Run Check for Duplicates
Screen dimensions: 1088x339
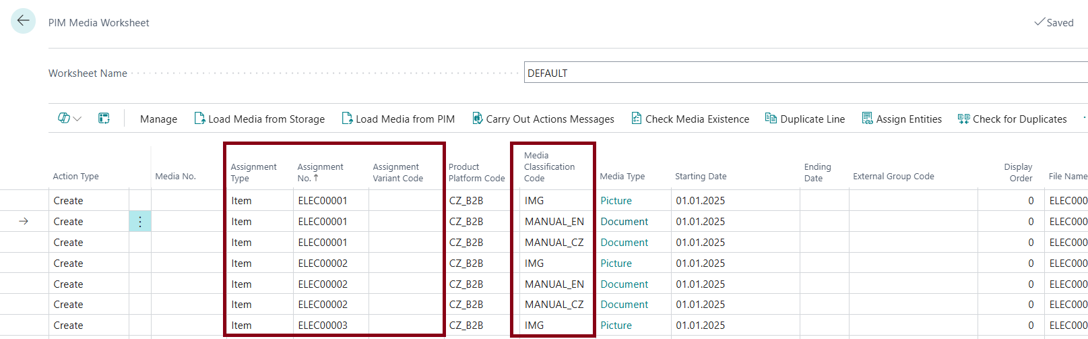point(1013,119)
